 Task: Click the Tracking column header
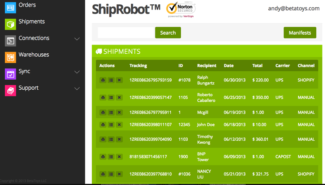click(138, 66)
